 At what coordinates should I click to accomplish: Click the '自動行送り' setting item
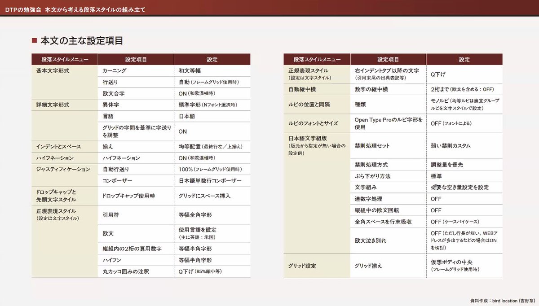point(116,170)
